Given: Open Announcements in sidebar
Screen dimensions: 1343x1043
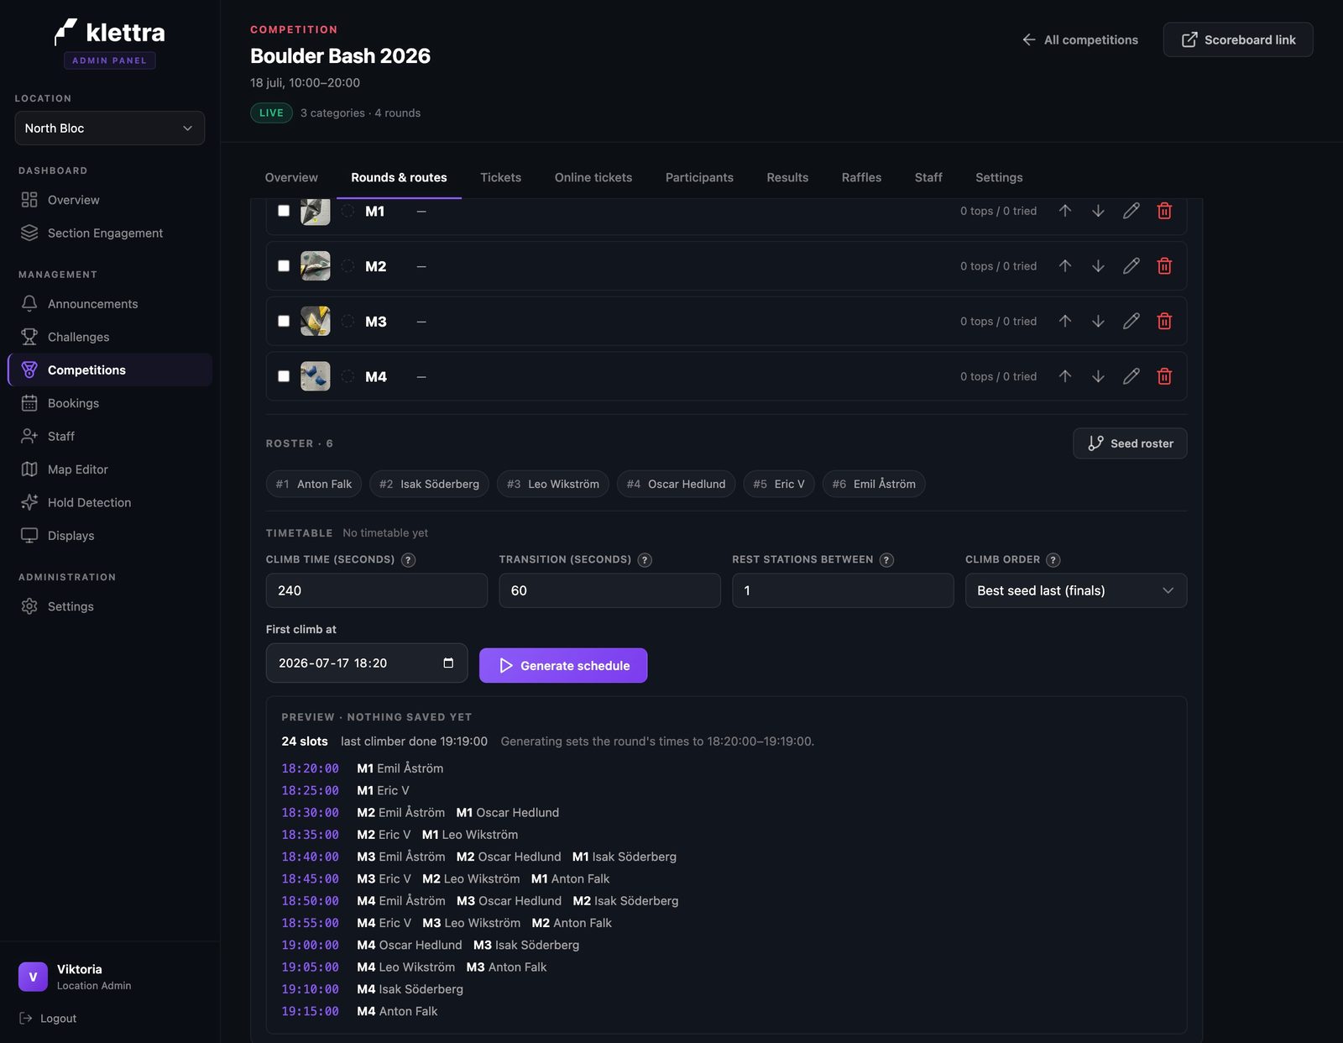Looking at the screenshot, I should coord(110,304).
